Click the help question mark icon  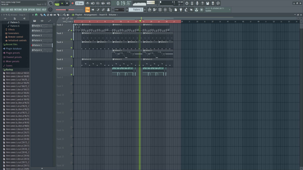[x=202, y=3]
